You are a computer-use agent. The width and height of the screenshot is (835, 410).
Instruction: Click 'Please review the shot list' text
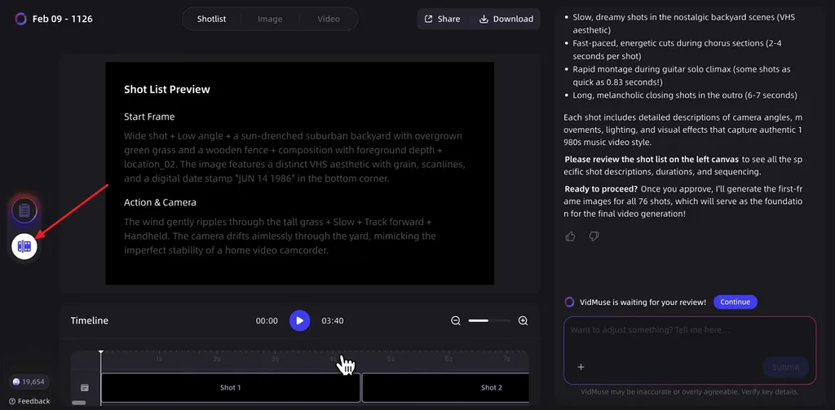(x=652, y=159)
